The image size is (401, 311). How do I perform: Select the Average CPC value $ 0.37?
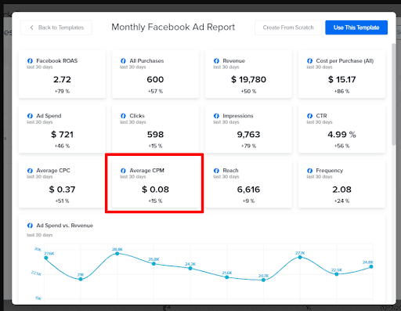(62, 190)
